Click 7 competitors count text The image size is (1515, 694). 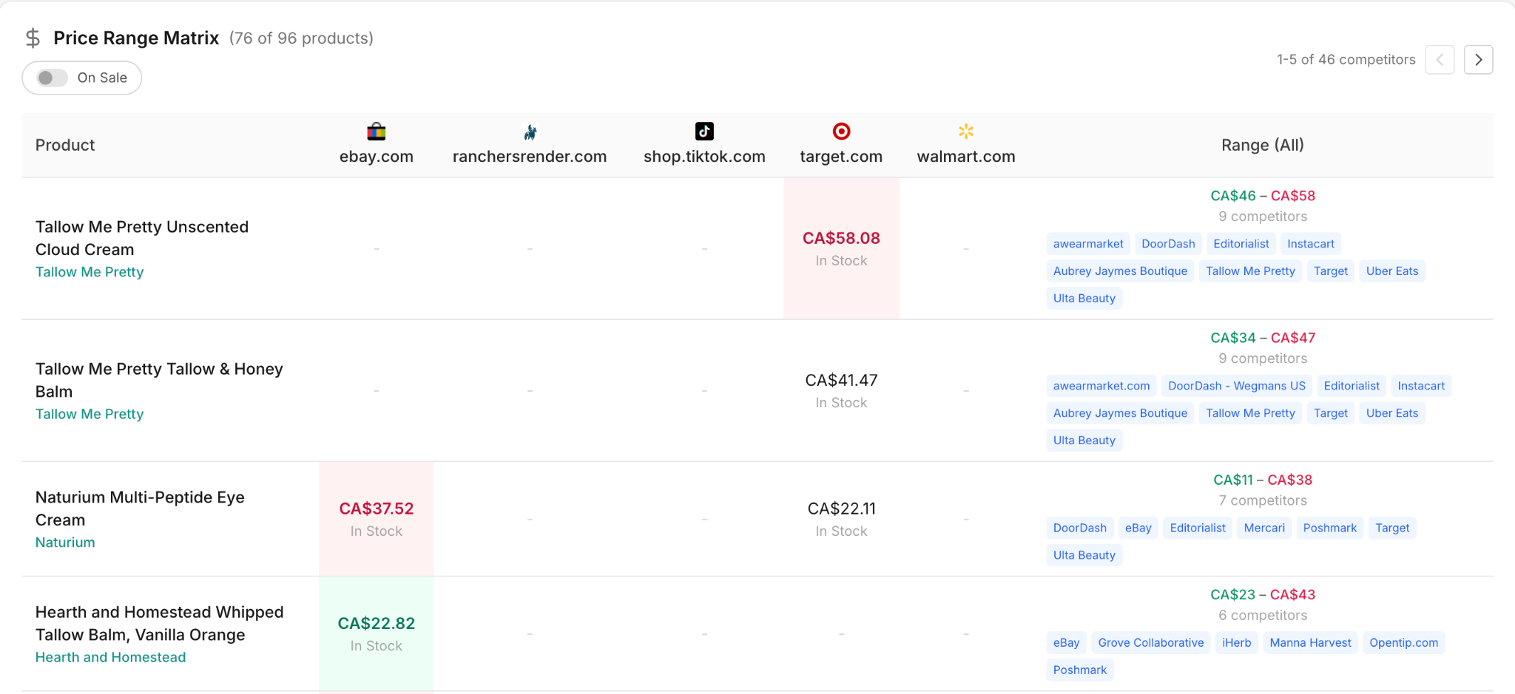pos(1263,500)
